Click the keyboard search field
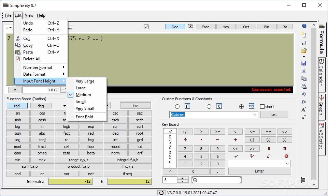328x196 pixels. [x=216, y=180]
